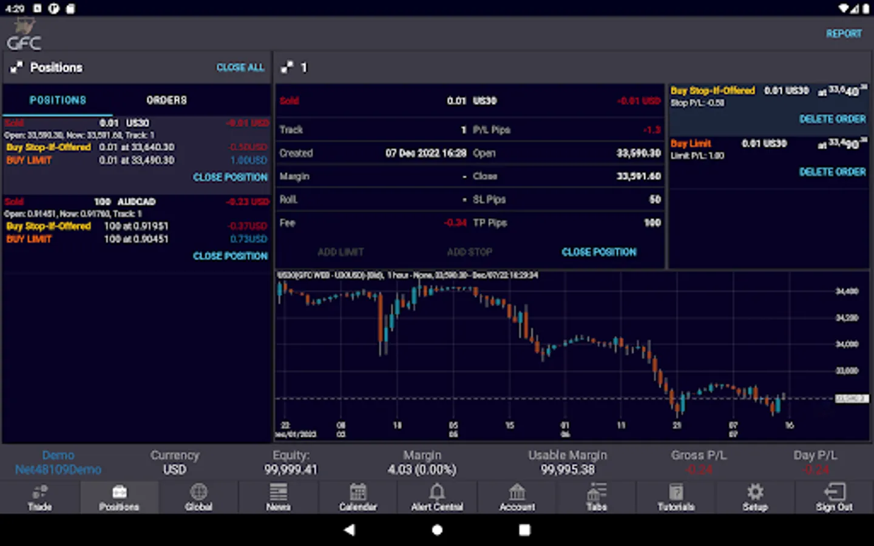Click the US30 candlestick chart

click(x=572, y=355)
